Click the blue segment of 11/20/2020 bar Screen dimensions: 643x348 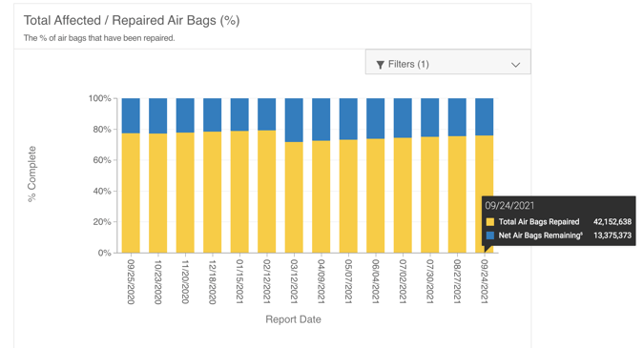pos(185,115)
